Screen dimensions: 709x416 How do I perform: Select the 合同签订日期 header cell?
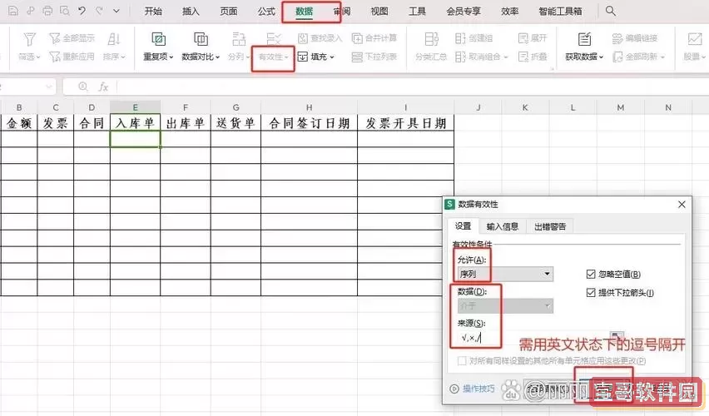coord(310,123)
